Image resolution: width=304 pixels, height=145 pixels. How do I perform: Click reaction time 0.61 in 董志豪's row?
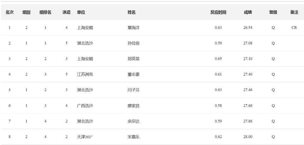(x=218, y=74)
